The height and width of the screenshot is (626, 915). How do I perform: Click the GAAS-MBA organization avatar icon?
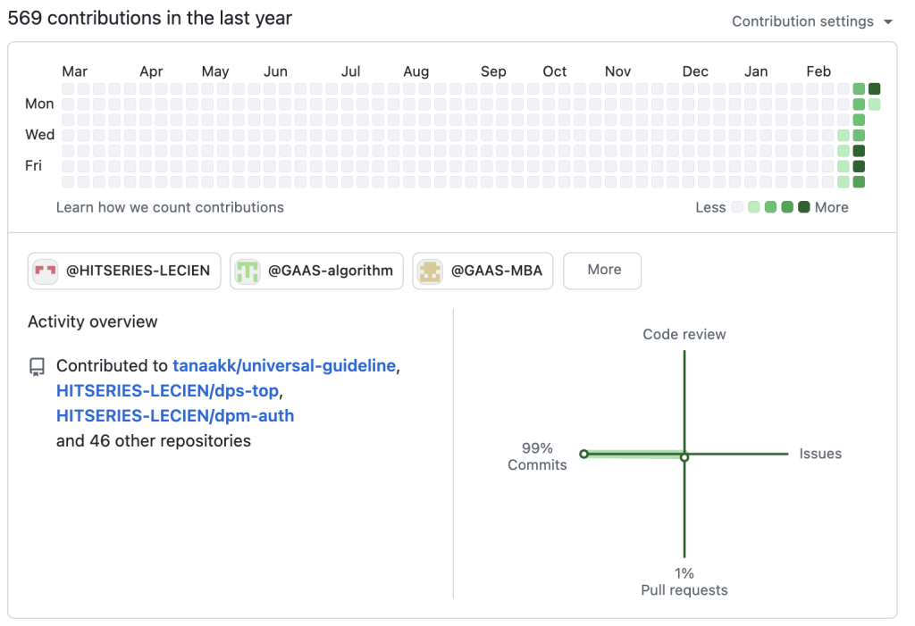(x=430, y=271)
